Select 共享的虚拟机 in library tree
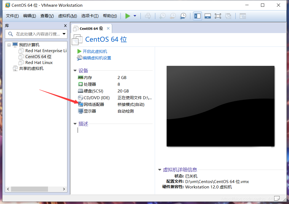Image resolution: width=289 pixels, height=204 pixels. coord(31,68)
